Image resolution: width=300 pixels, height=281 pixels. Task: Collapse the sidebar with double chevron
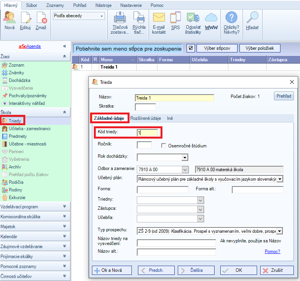point(64,46)
